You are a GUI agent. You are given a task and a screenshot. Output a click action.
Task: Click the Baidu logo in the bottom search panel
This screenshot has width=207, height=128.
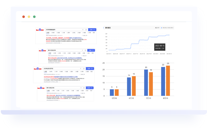41,88
